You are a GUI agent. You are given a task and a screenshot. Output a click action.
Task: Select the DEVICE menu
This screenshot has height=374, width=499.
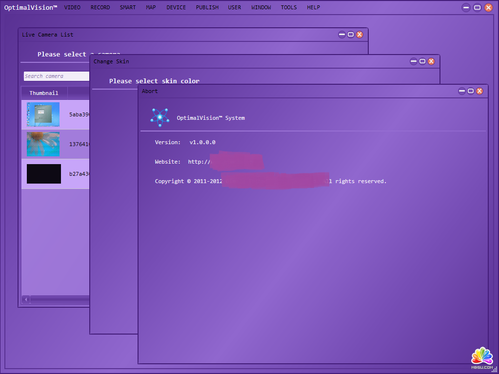176,7
